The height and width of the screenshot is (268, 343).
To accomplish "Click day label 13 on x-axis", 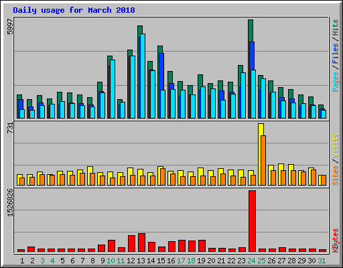I will [x=141, y=261].
